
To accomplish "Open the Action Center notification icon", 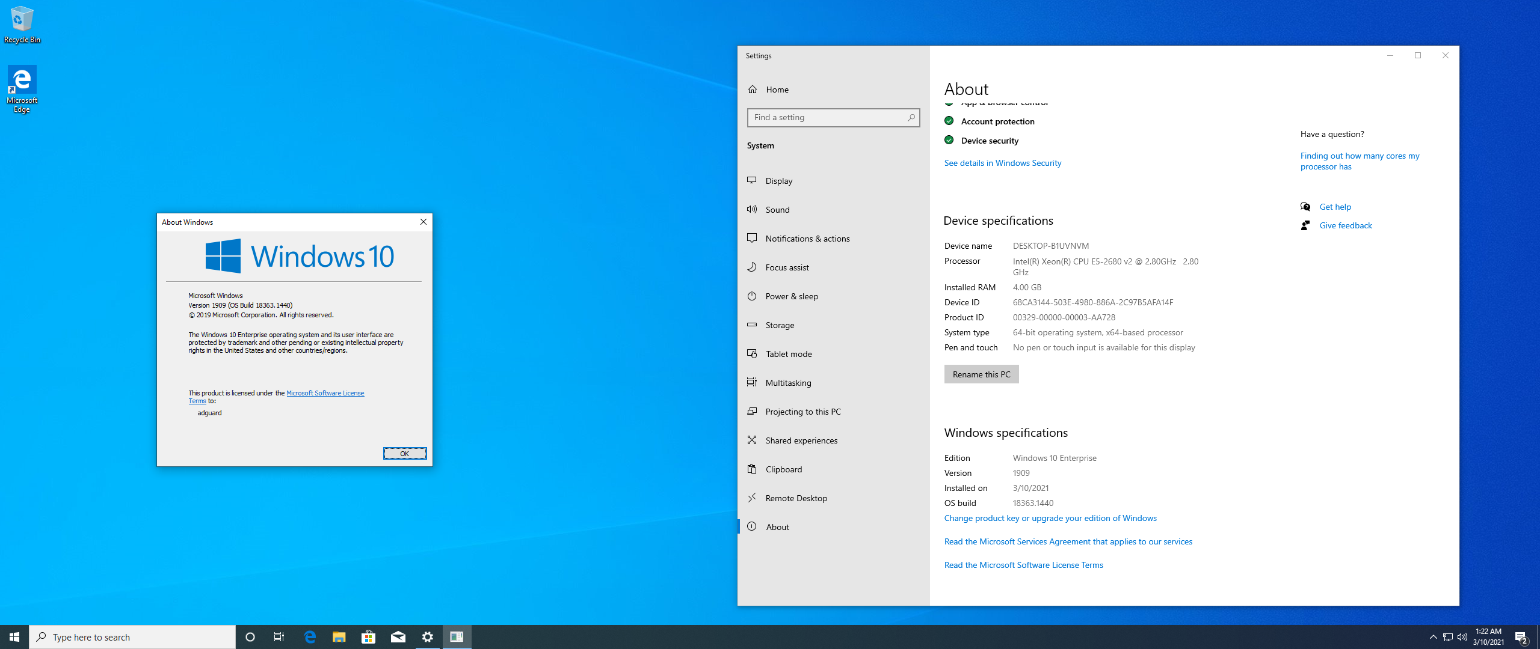I will [1521, 637].
